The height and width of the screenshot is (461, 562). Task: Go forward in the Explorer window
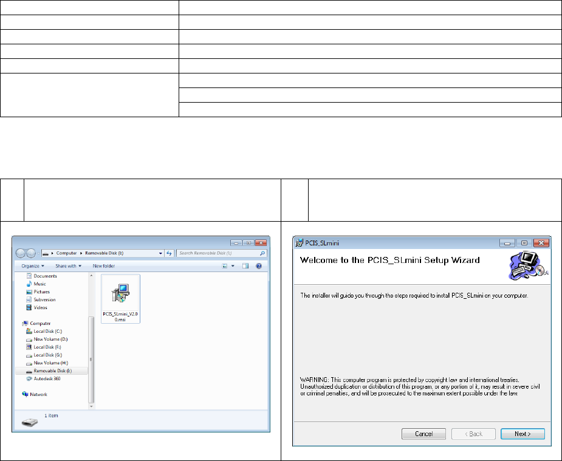[x=31, y=253]
